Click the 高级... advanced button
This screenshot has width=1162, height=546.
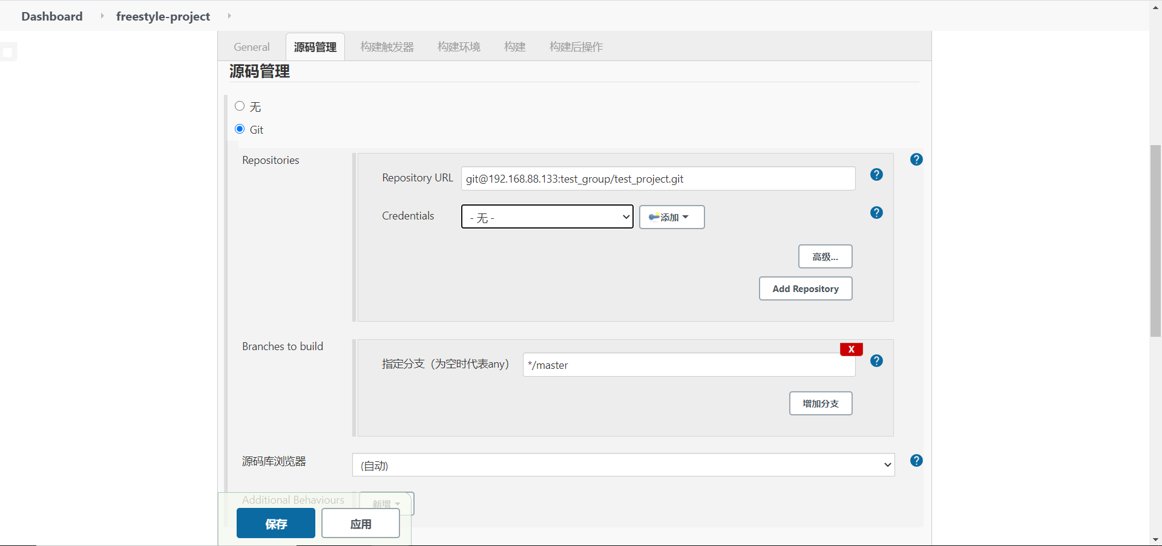tap(826, 256)
